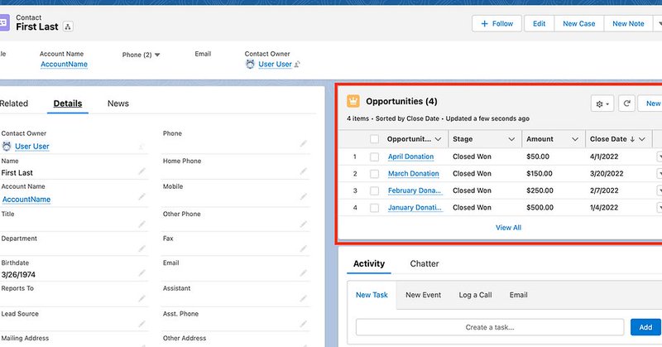Open the Close Date column menu chevron
The image size is (662, 347).
coord(642,139)
